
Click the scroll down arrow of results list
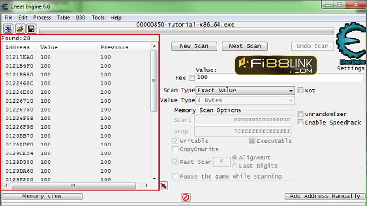154,179
